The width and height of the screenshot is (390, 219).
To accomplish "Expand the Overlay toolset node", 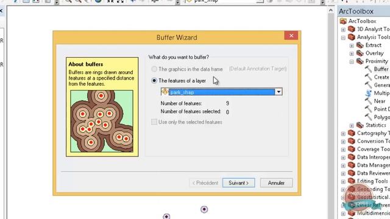I will pos(352,54).
